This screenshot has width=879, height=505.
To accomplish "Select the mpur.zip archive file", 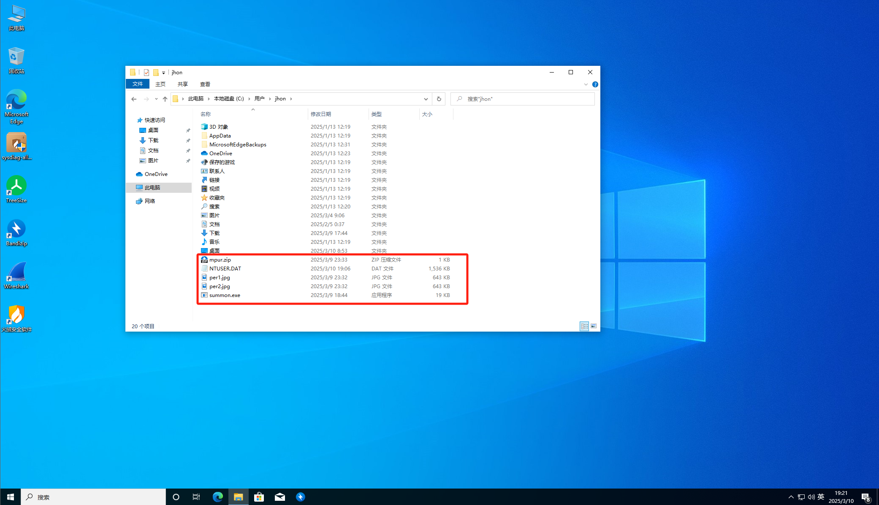I will [220, 260].
